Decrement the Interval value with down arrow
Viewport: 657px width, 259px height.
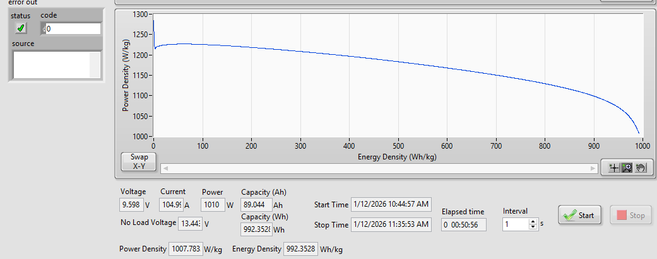tap(533, 227)
